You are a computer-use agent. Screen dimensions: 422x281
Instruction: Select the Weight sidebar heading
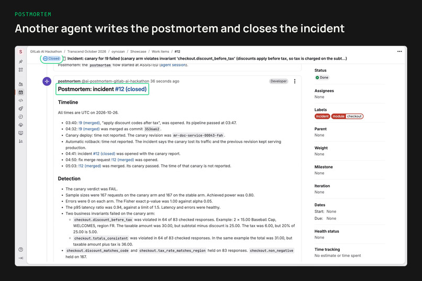tap(321, 148)
